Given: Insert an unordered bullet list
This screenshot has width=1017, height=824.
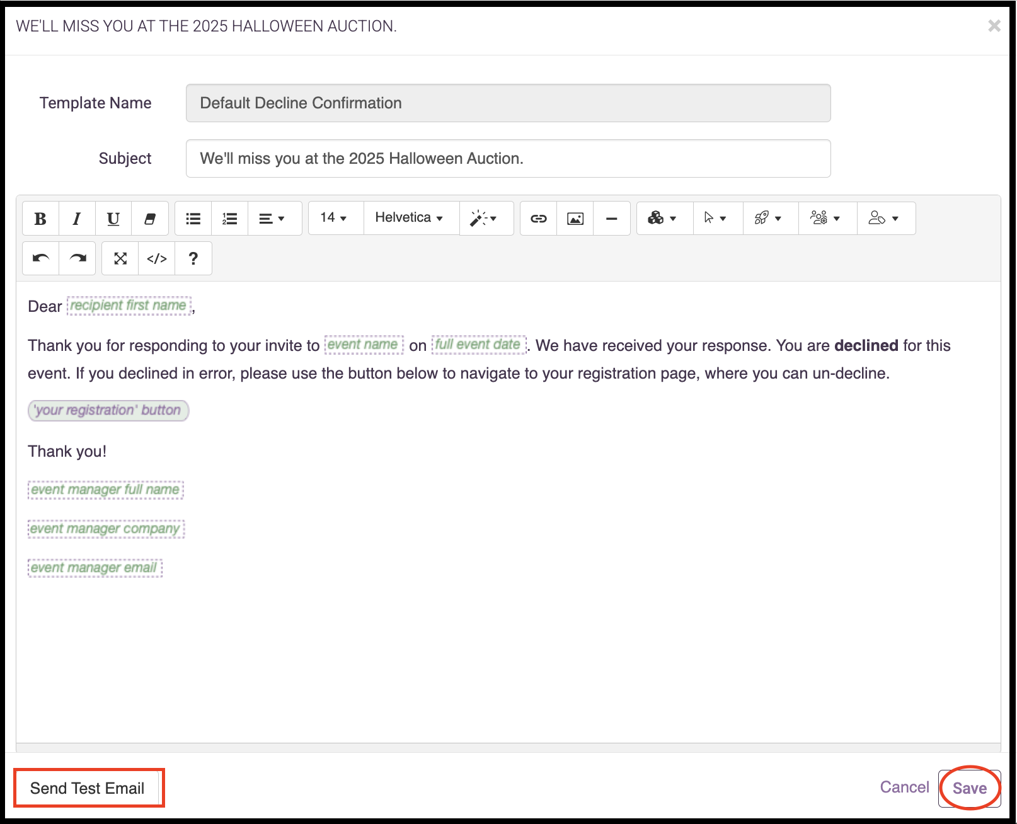Looking at the screenshot, I should coord(193,219).
